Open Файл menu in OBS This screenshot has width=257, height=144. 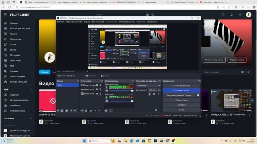60,22
